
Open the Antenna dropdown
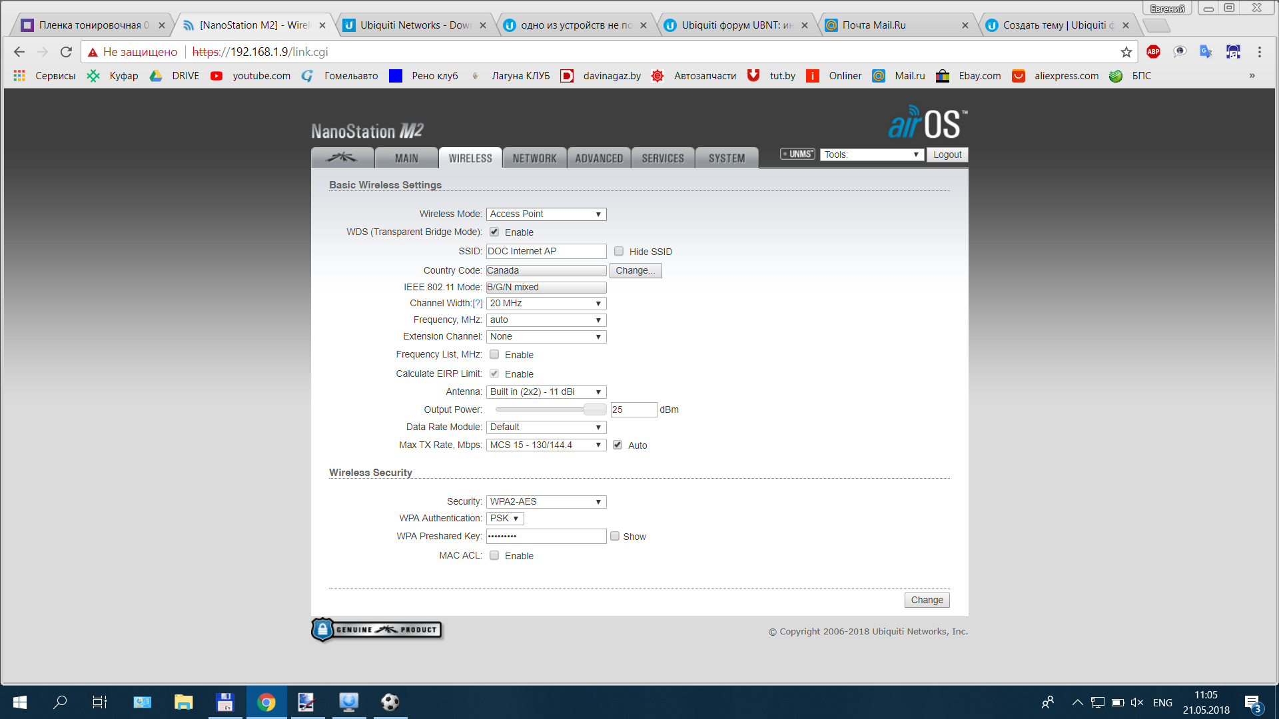tap(546, 391)
